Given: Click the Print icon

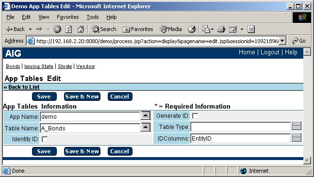Looking at the screenshot, I should point(221,29).
